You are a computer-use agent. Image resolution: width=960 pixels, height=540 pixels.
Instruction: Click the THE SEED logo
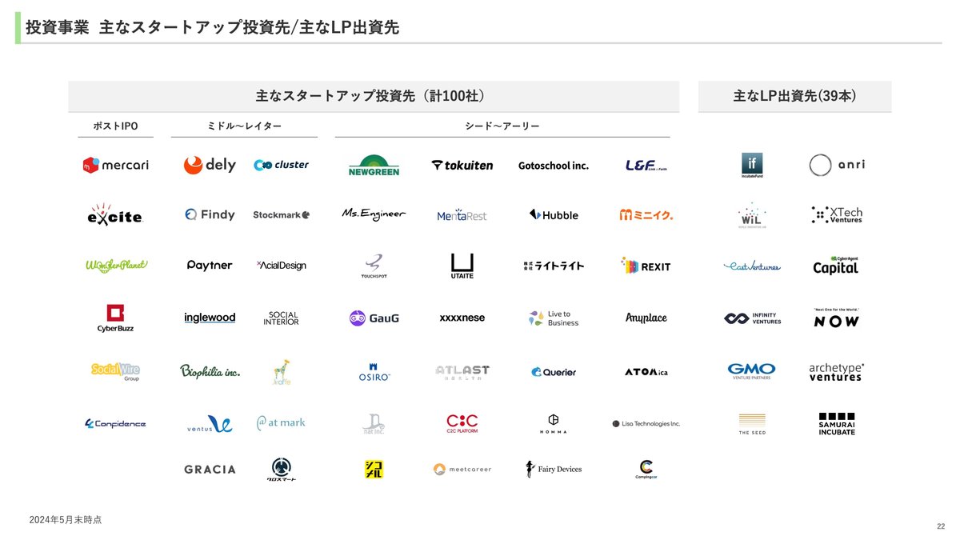[752, 424]
